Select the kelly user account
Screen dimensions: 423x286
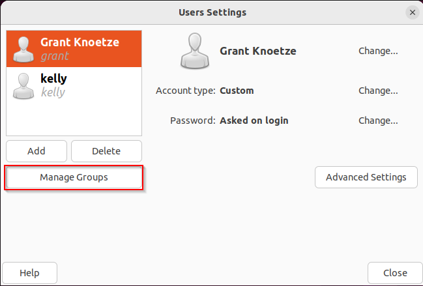tap(74, 85)
